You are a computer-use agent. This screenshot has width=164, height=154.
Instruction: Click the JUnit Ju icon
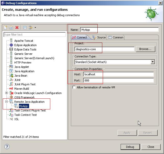coord(11,80)
